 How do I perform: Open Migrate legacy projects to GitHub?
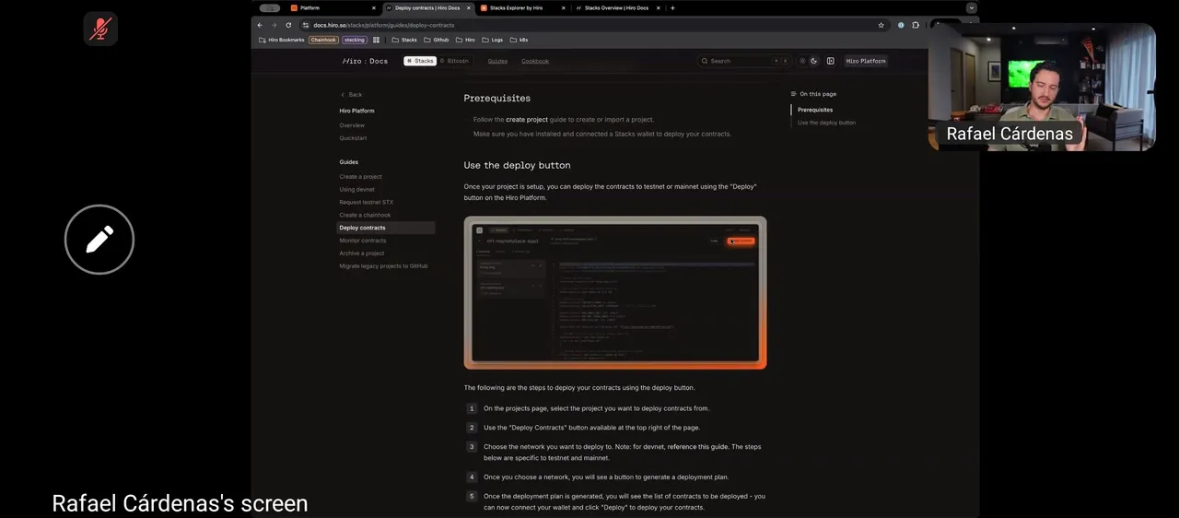point(383,266)
